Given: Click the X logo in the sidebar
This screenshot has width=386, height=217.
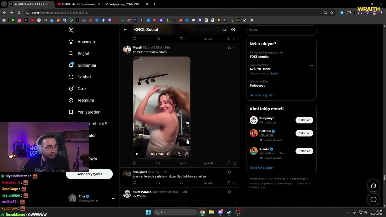Looking at the screenshot, I should coord(71,30).
